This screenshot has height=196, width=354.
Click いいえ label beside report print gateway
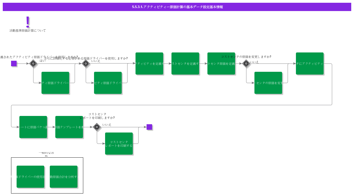[x=107, y=125]
